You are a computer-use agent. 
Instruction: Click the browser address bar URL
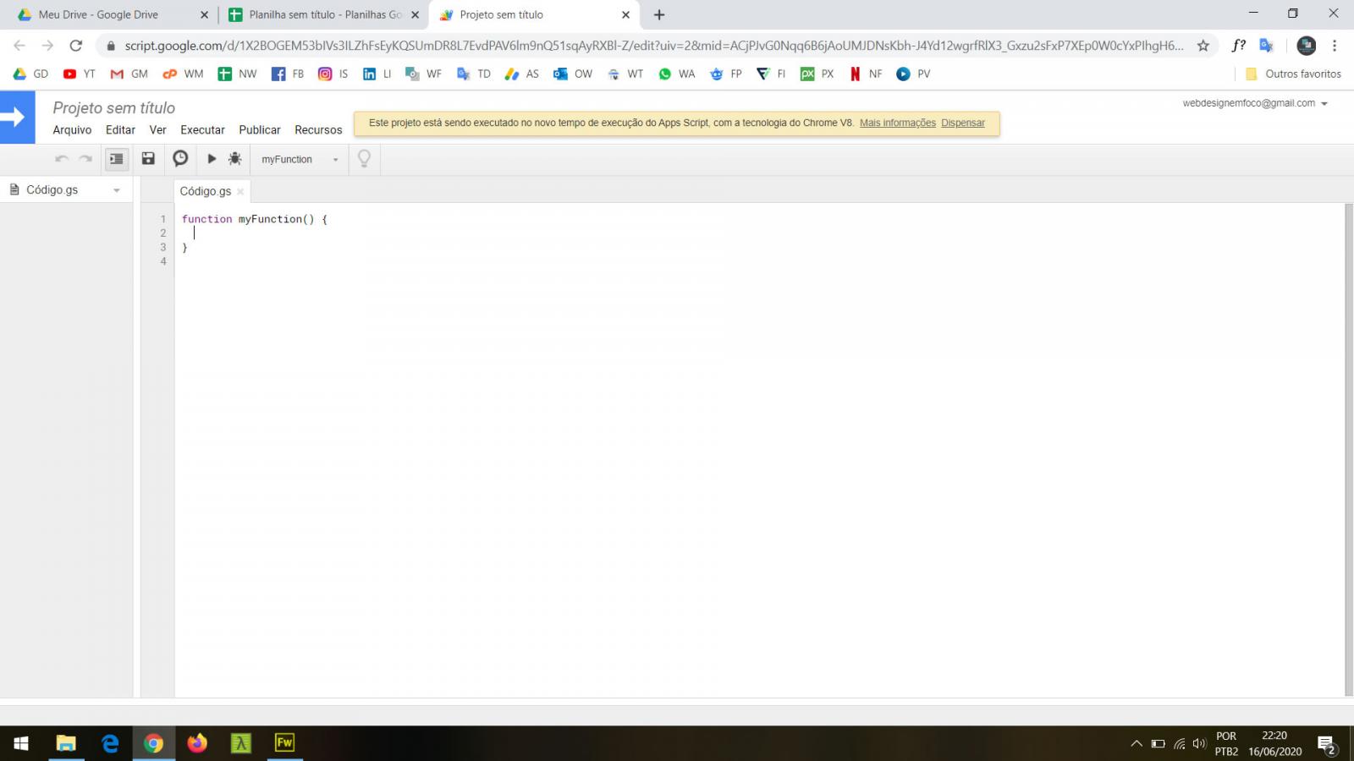[653, 46]
